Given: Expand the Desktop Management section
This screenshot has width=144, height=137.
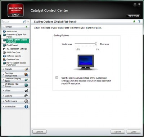Looking at the screenshot, I should [x=3, y=75].
